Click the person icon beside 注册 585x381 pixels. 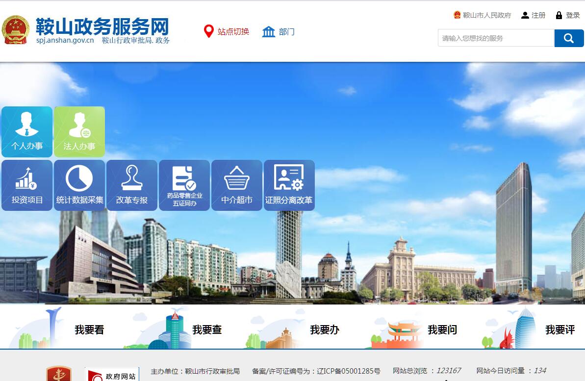click(x=525, y=15)
